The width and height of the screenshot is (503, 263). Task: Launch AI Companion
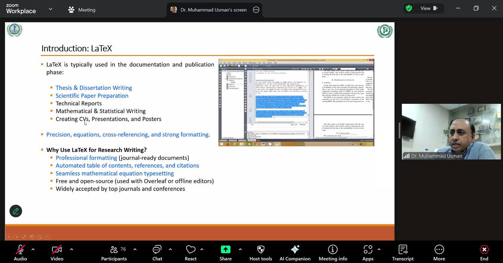point(295,252)
